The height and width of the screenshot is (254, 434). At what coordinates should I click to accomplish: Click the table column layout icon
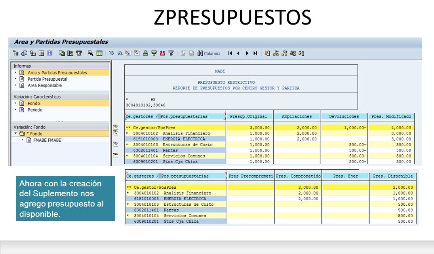pyautogui.click(x=99, y=53)
